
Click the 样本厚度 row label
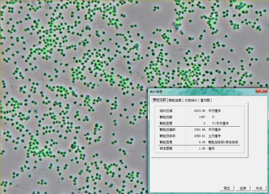[x=166, y=149]
